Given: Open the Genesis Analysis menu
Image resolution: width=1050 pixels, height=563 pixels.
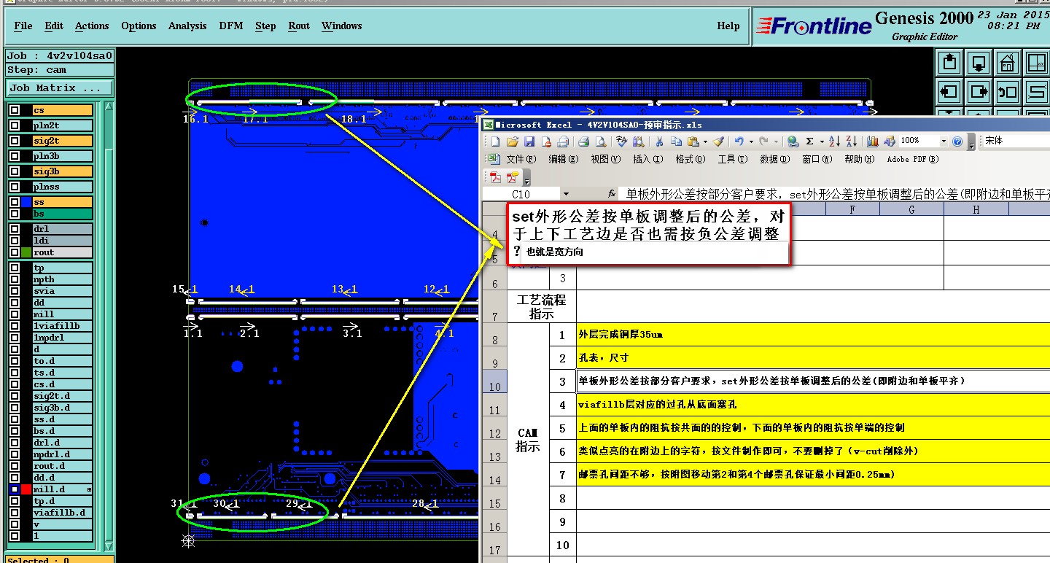Looking at the screenshot, I should (x=187, y=26).
